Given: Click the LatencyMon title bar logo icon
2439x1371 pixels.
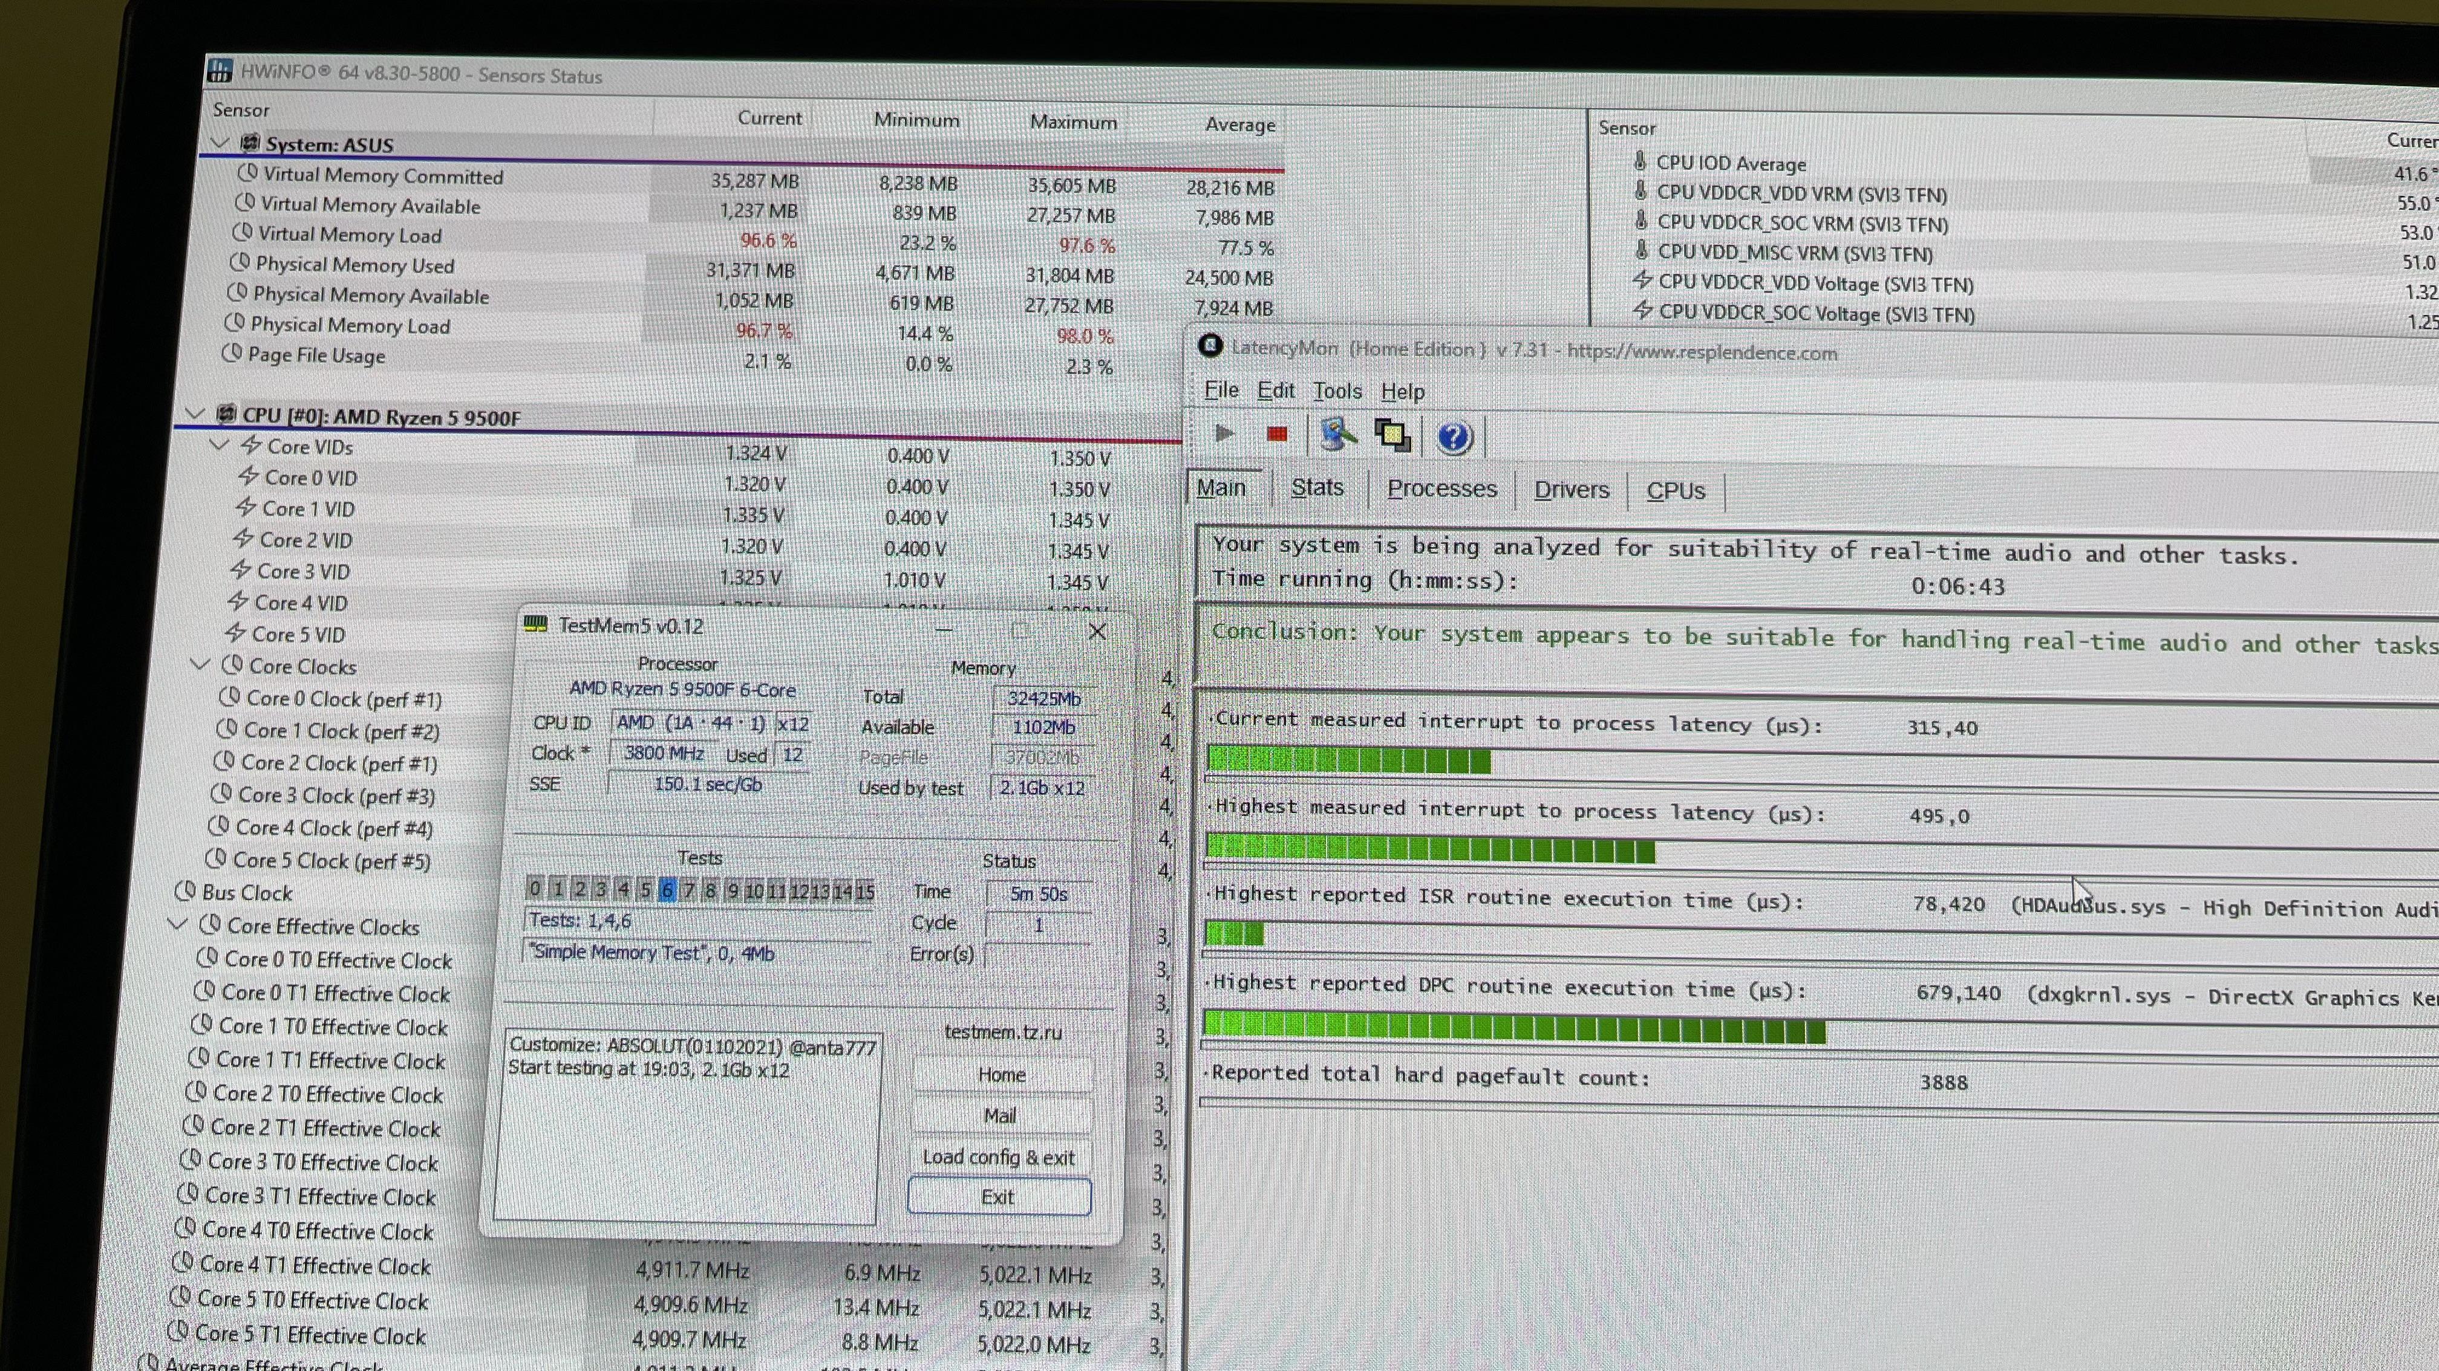Looking at the screenshot, I should [1210, 345].
